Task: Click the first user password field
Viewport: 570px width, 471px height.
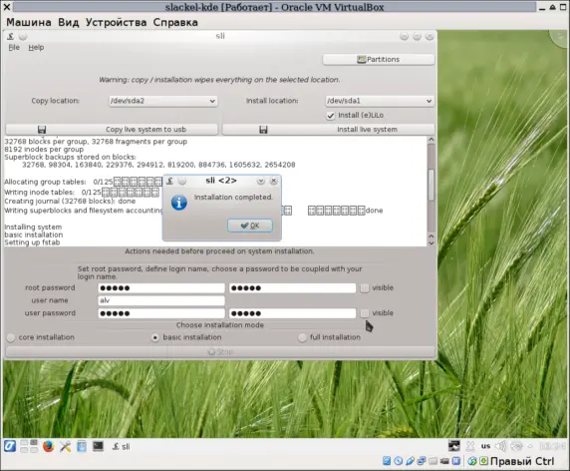Action: coord(161,313)
